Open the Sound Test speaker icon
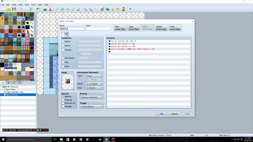The height and width of the screenshot is (142, 253). click(113, 9)
